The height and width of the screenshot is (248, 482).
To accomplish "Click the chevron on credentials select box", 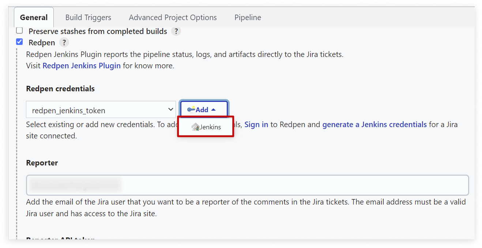I will (x=170, y=110).
